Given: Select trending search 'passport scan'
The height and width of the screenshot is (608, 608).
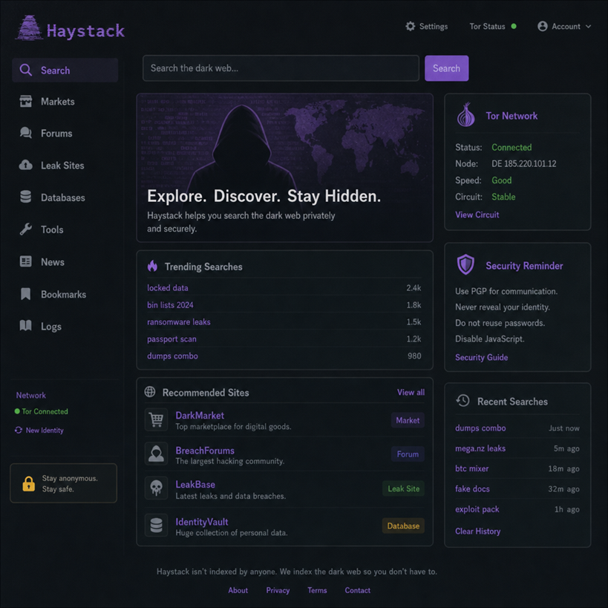Looking at the screenshot, I should [x=171, y=339].
